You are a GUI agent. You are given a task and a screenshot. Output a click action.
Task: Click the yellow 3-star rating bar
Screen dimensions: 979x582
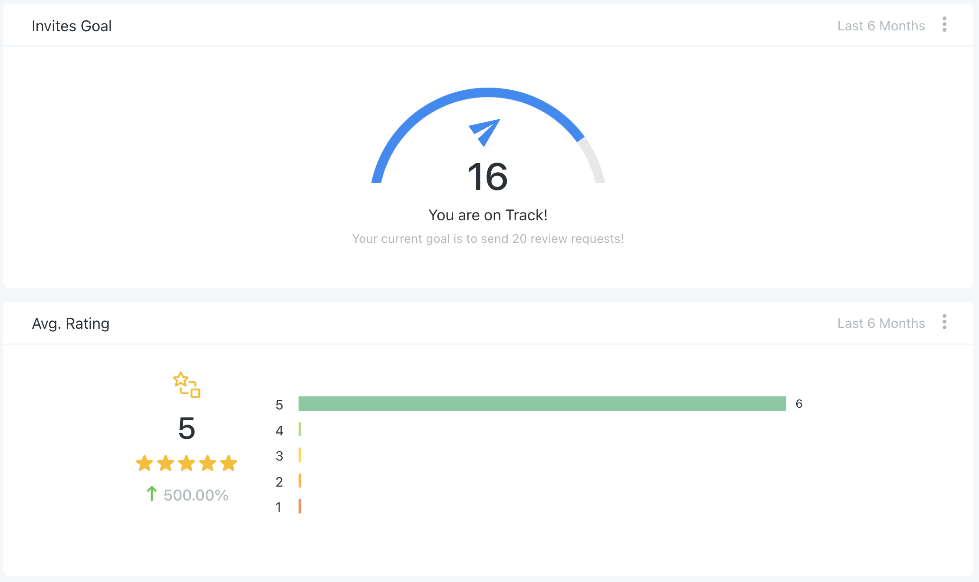pyautogui.click(x=300, y=455)
